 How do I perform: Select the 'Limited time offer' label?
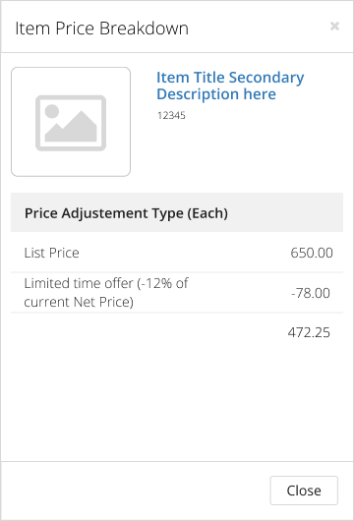[79, 283]
